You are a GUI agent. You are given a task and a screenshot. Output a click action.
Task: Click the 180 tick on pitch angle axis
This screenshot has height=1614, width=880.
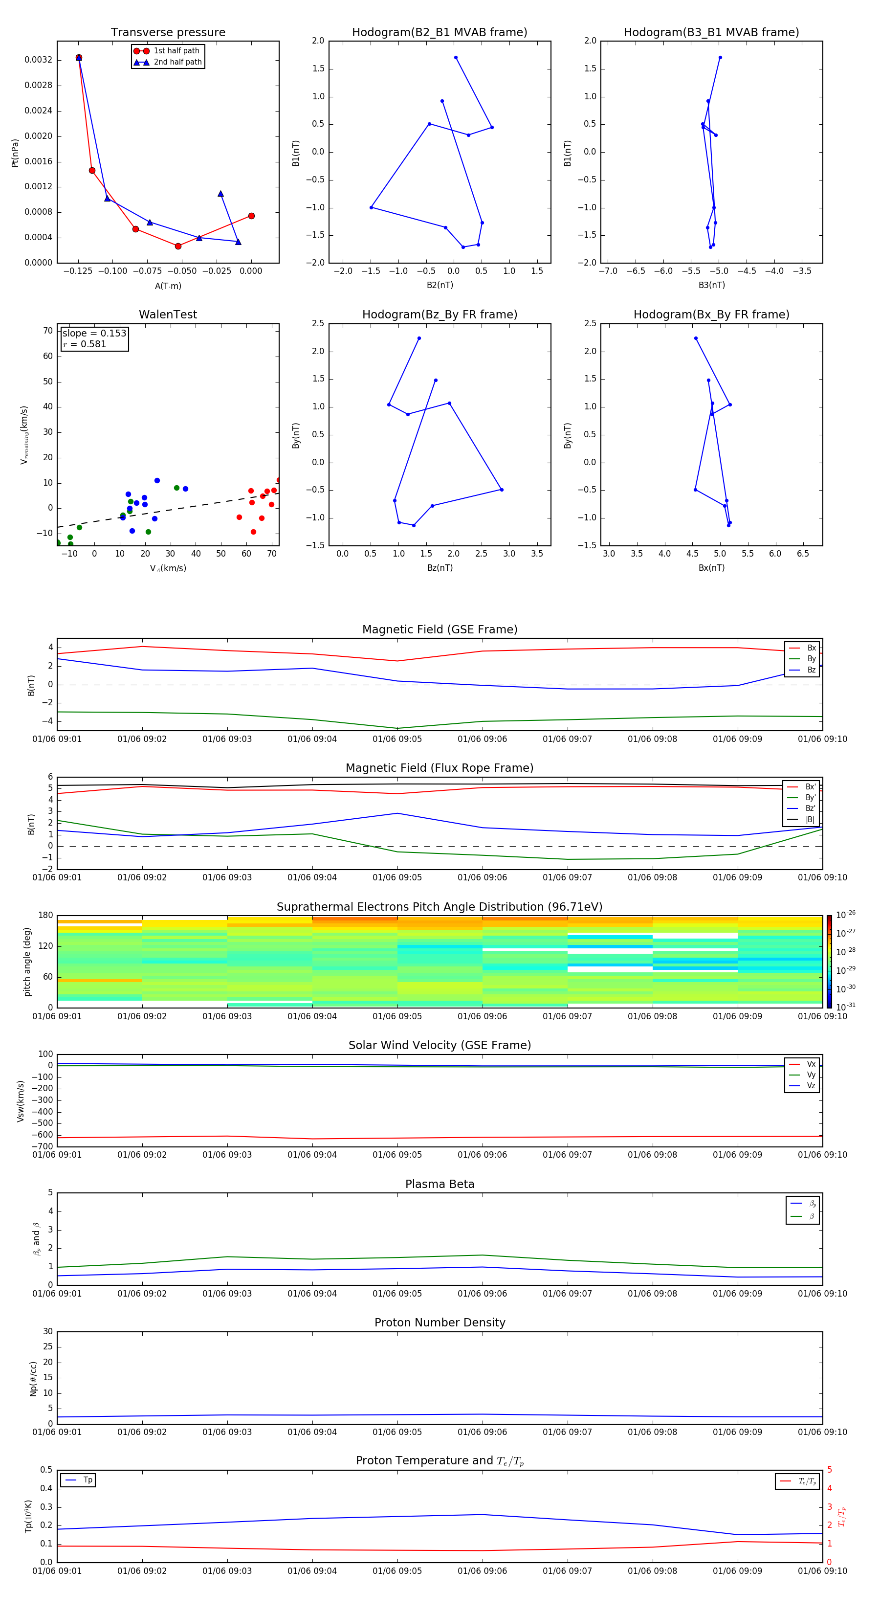click(46, 916)
